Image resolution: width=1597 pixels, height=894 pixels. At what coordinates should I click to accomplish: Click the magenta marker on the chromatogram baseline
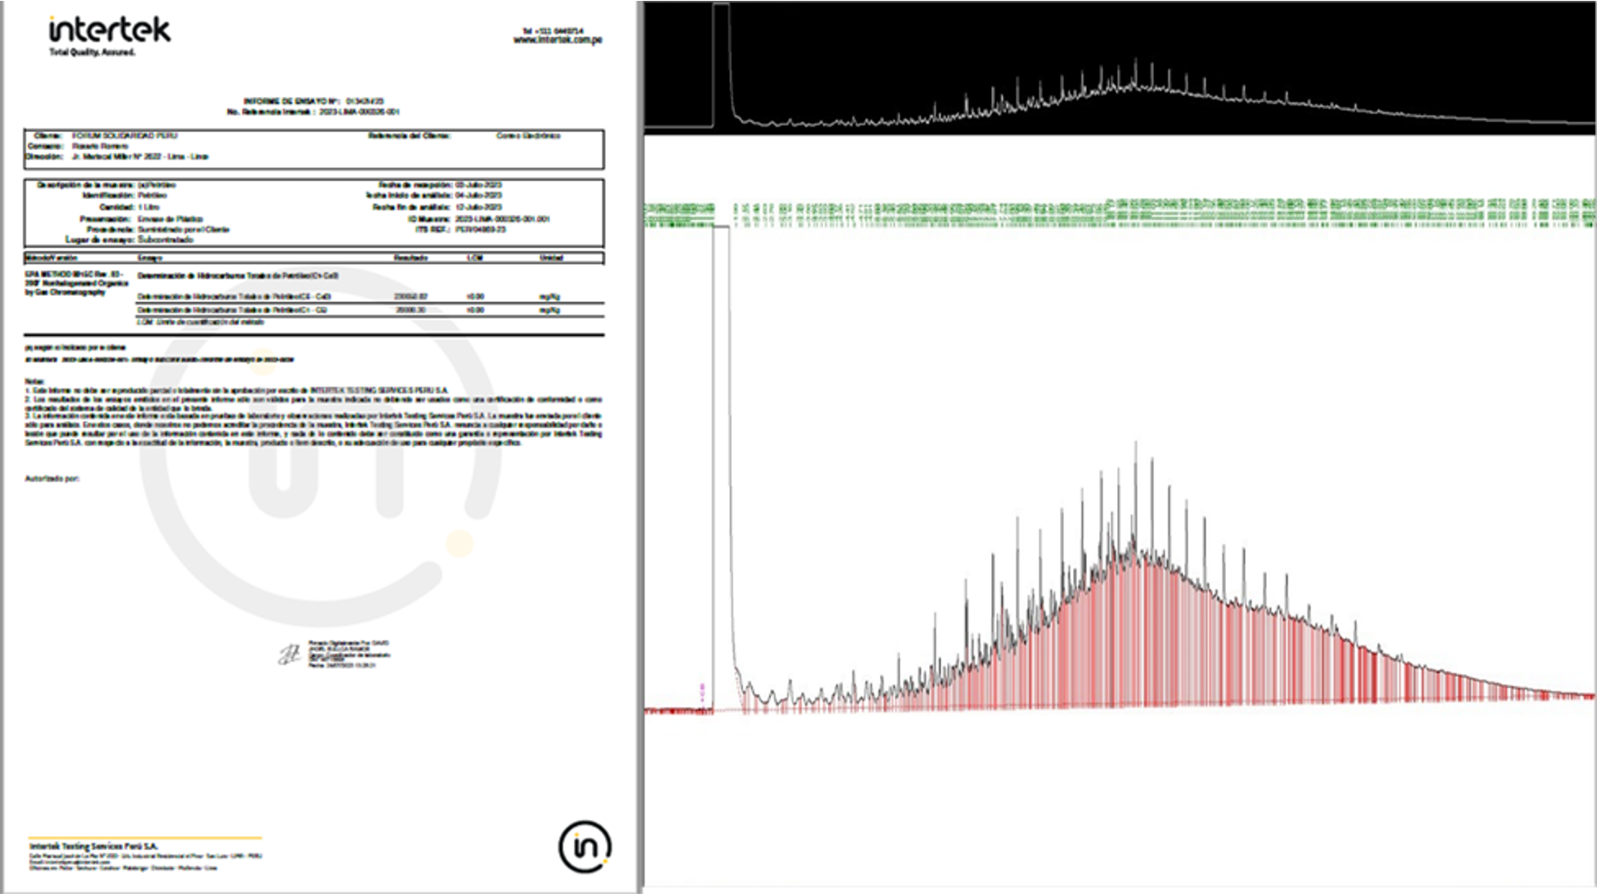(702, 692)
